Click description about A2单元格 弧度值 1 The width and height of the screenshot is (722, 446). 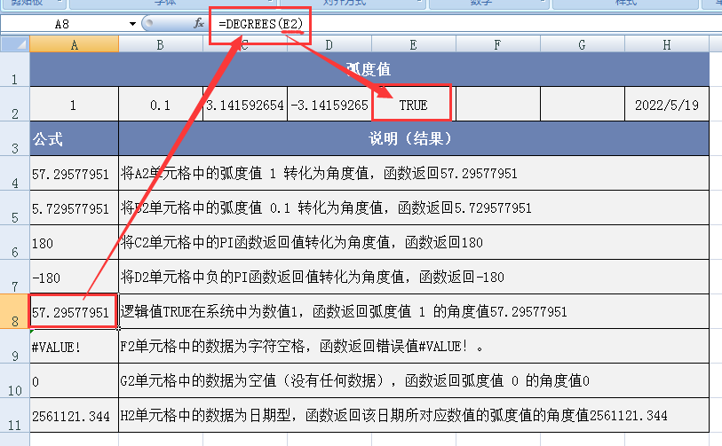pyautogui.click(x=414, y=173)
